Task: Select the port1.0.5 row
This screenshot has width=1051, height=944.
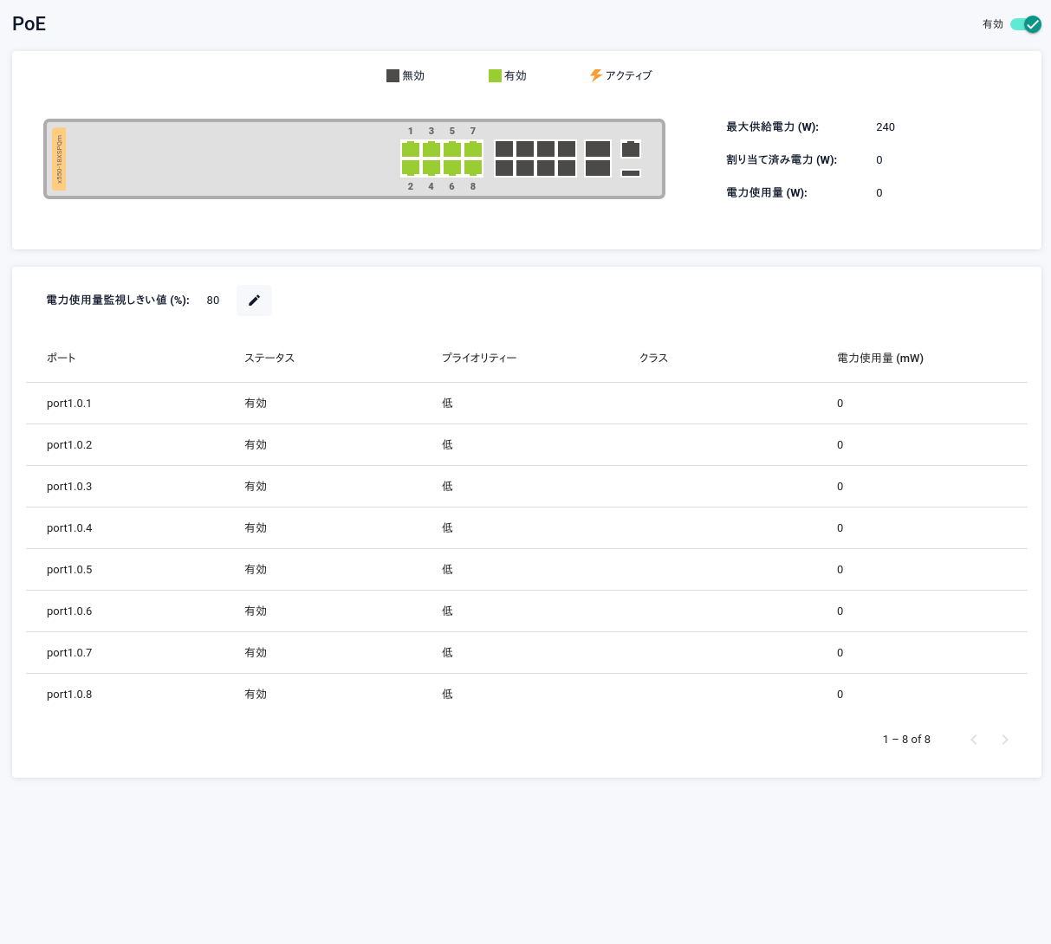Action: point(527,570)
